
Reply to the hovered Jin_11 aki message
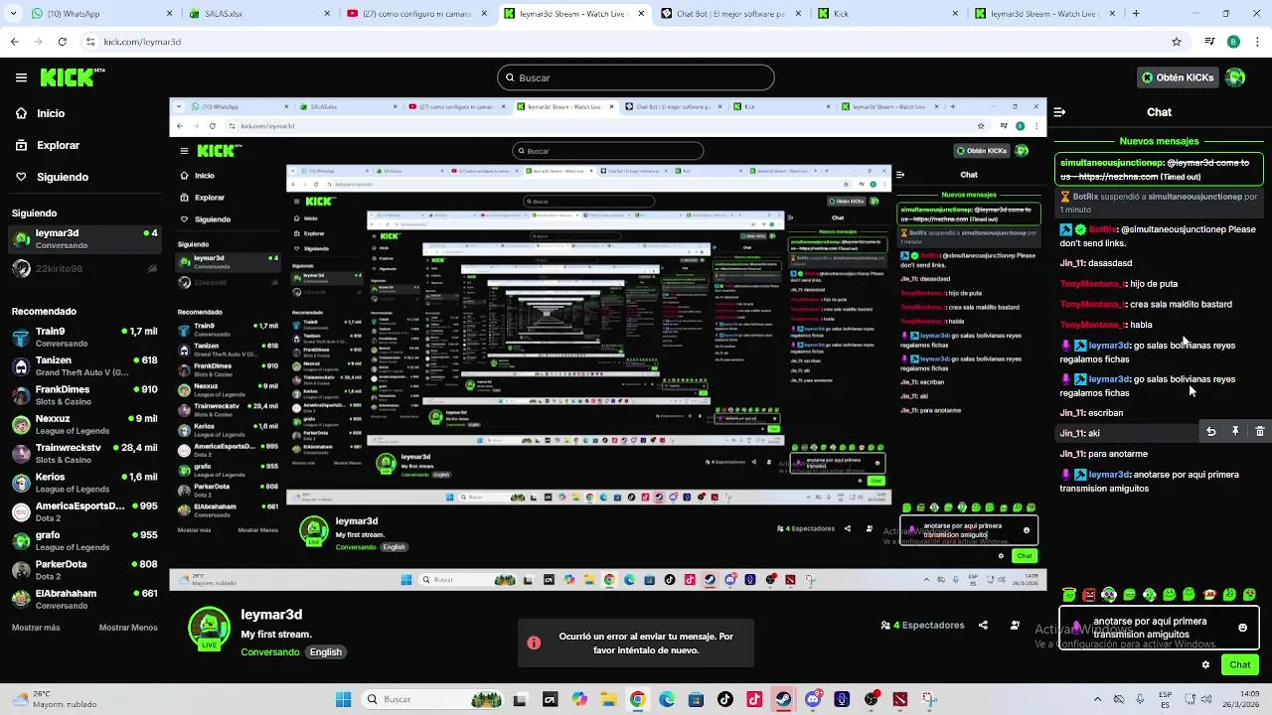(1210, 431)
